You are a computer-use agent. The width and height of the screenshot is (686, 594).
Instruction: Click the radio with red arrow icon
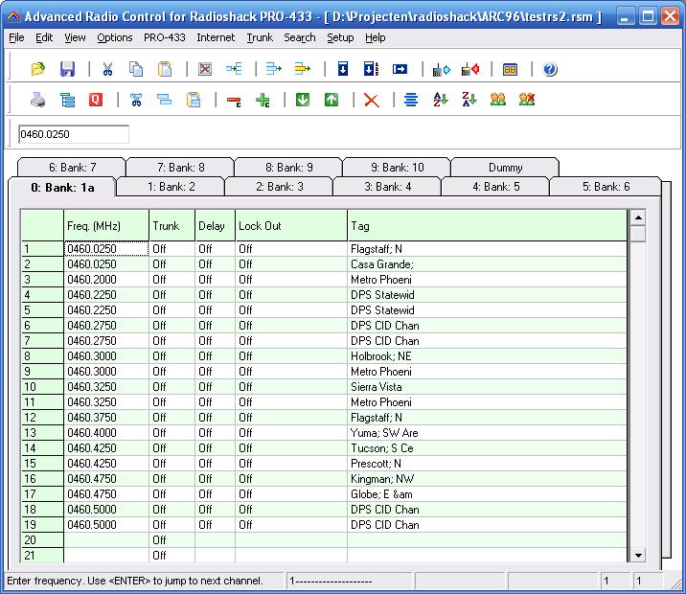click(x=470, y=69)
